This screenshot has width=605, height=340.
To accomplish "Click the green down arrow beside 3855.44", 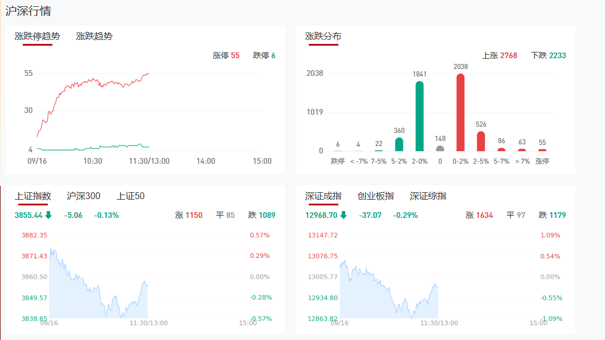I will 48,215.
